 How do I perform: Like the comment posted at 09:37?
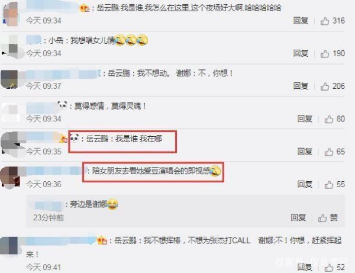pyautogui.click(x=325, y=86)
